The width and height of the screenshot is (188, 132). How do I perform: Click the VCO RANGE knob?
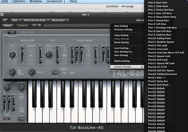coord(49,55)
